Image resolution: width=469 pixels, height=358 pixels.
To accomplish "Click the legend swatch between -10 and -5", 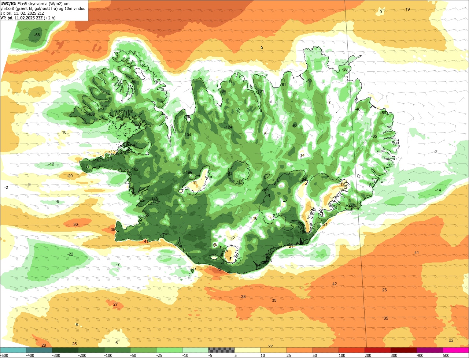I will coord(195,350).
